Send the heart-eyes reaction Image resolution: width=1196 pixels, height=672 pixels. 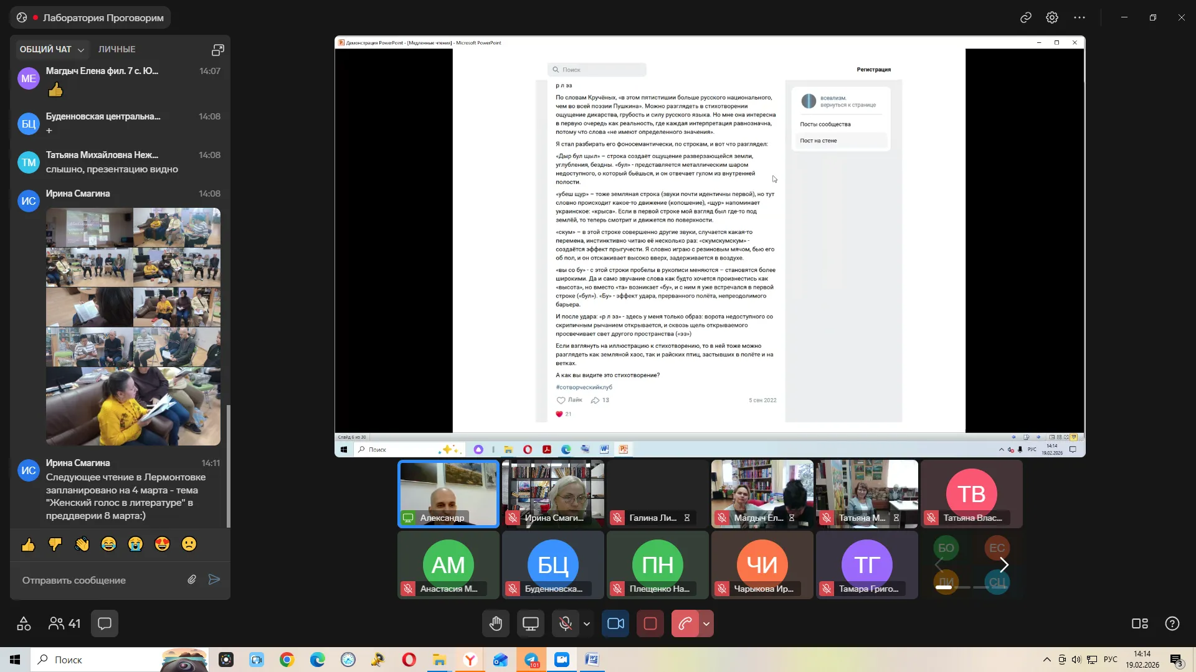coord(162,545)
